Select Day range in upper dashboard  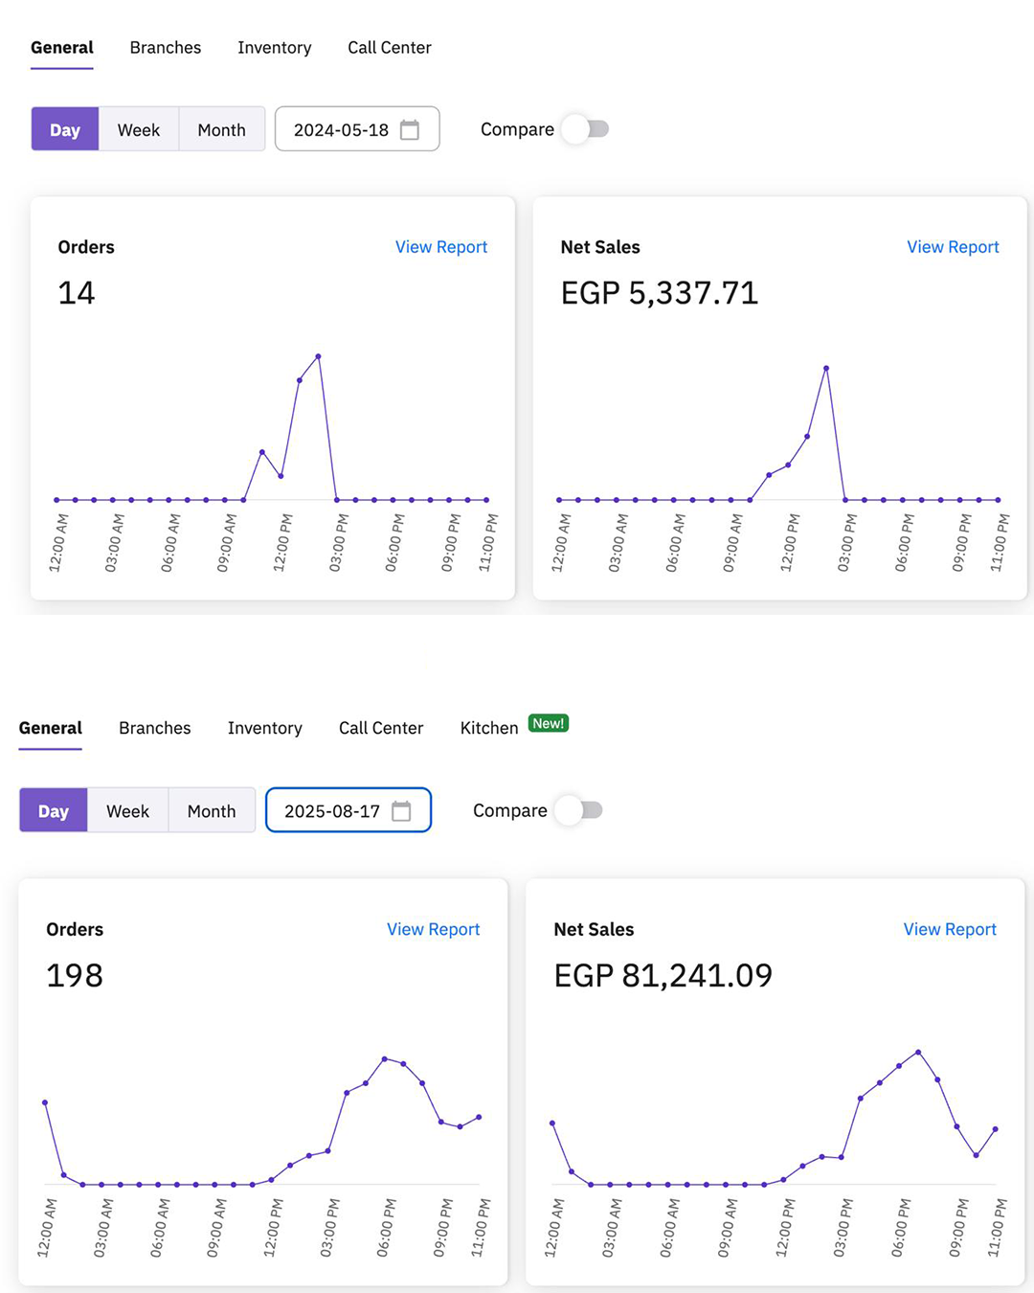(x=65, y=129)
